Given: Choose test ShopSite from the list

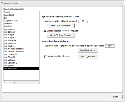Looking at the screenshot, I should coord(21,57).
